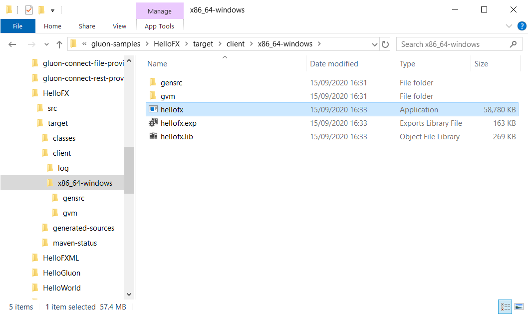
Task: Select the target folder in tree
Action: point(57,123)
